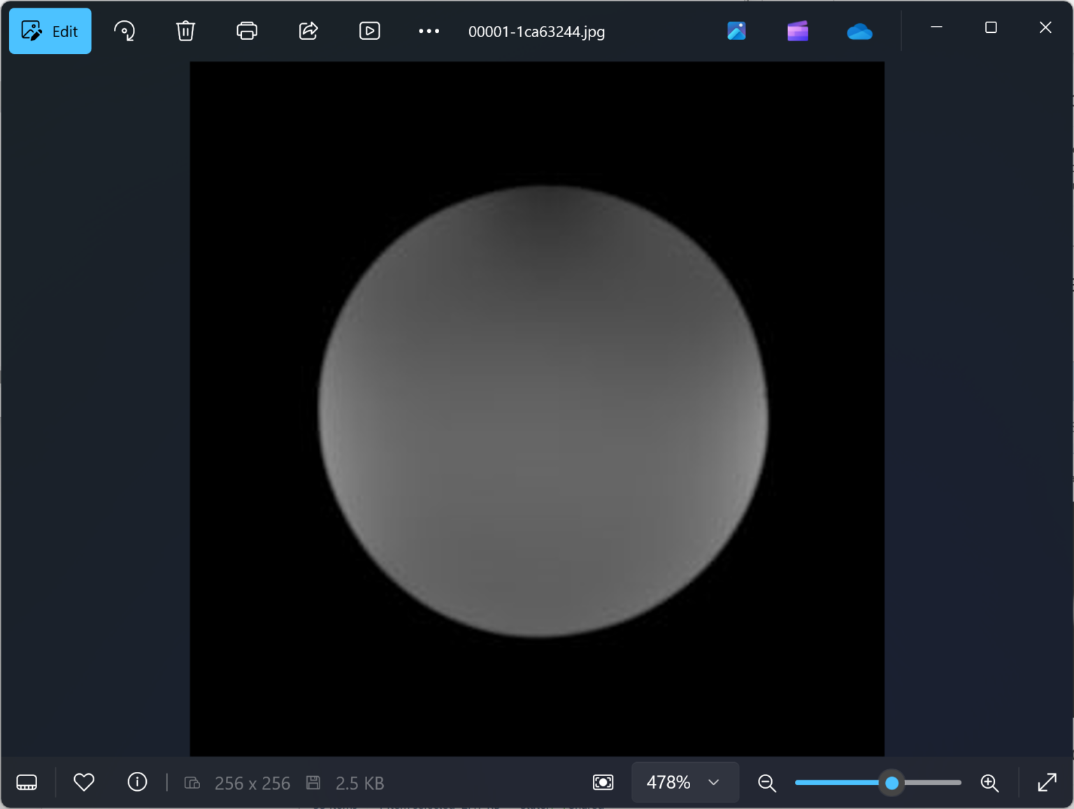
Task: Delete the photo using the trash icon
Action: (185, 31)
